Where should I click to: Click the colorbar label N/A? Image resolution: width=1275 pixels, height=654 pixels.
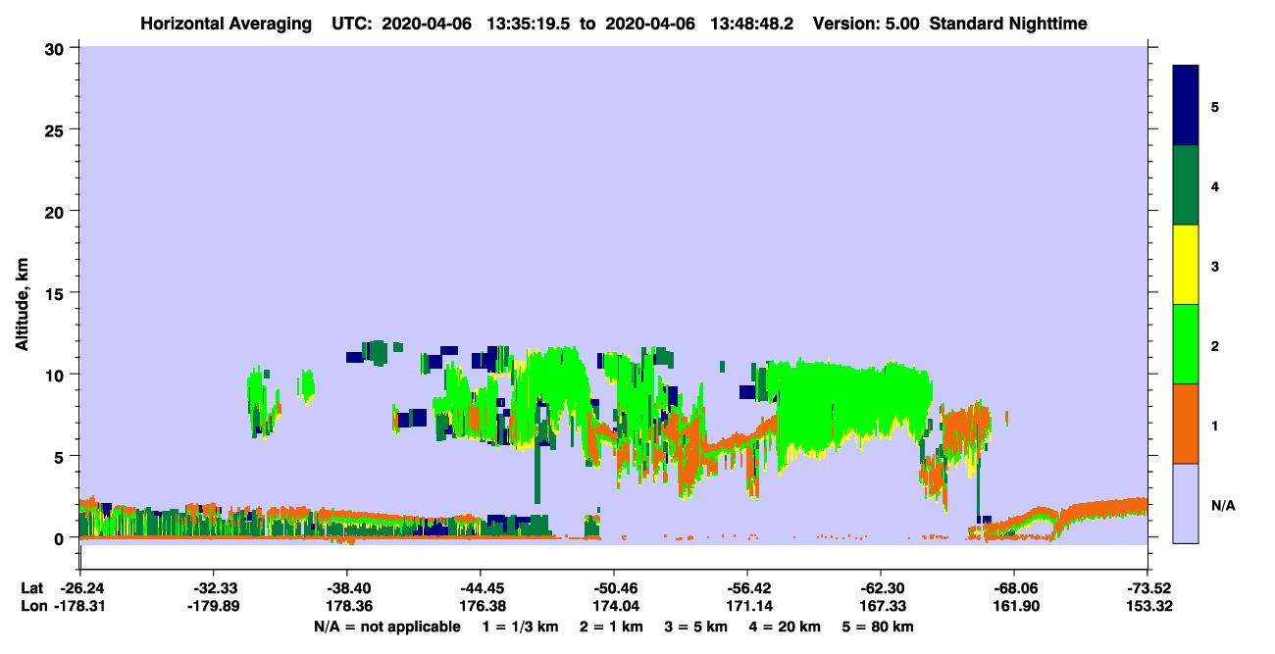1222,505
